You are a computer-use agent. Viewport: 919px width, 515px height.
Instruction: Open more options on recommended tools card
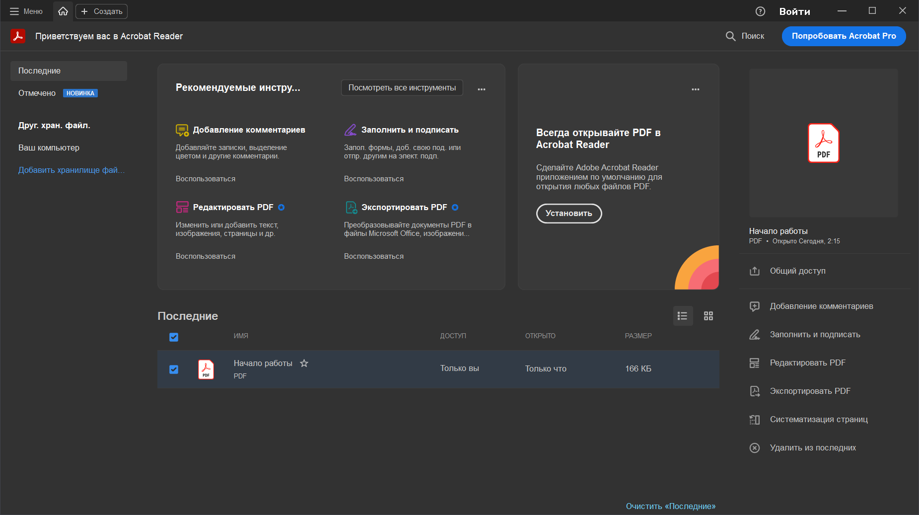tap(482, 89)
